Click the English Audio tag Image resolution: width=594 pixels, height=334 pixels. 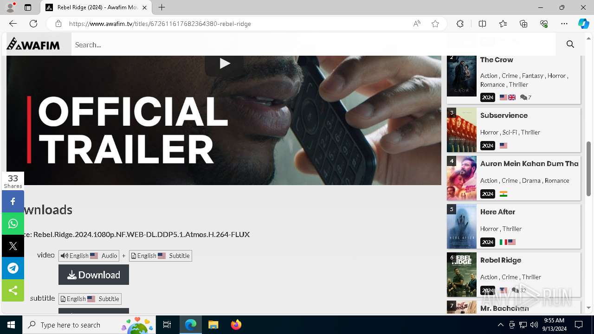click(89, 256)
